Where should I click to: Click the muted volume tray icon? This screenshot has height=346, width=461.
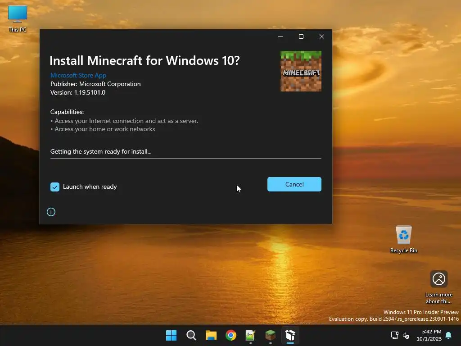tap(406, 335)
